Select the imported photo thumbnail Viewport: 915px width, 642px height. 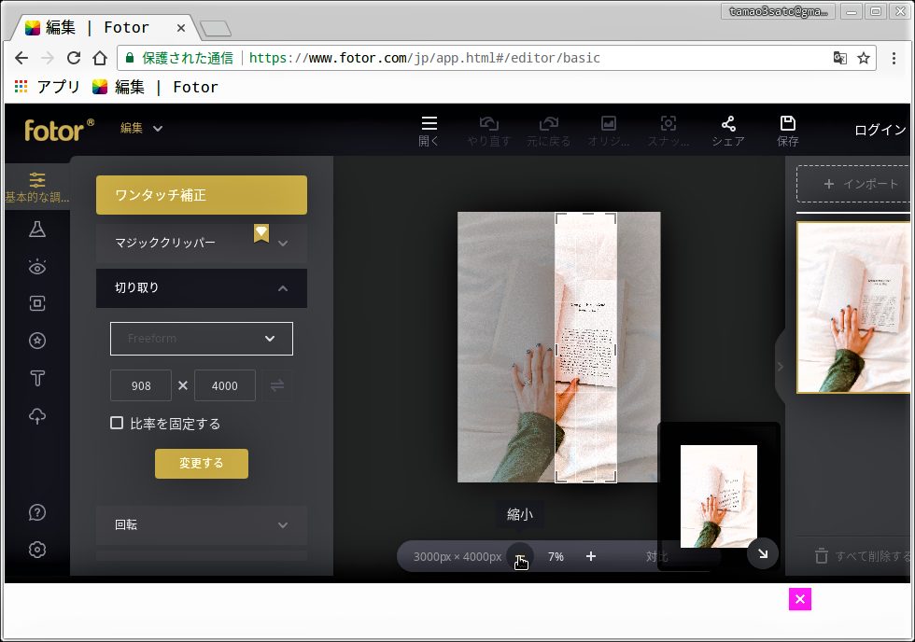pyautogui.click(x=853, y=307)
